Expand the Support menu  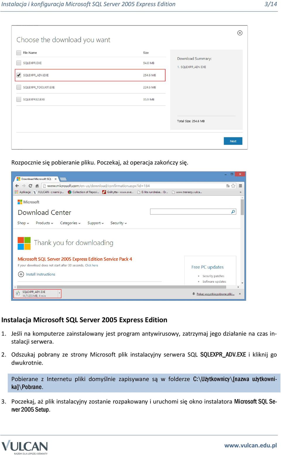(96, 223)
